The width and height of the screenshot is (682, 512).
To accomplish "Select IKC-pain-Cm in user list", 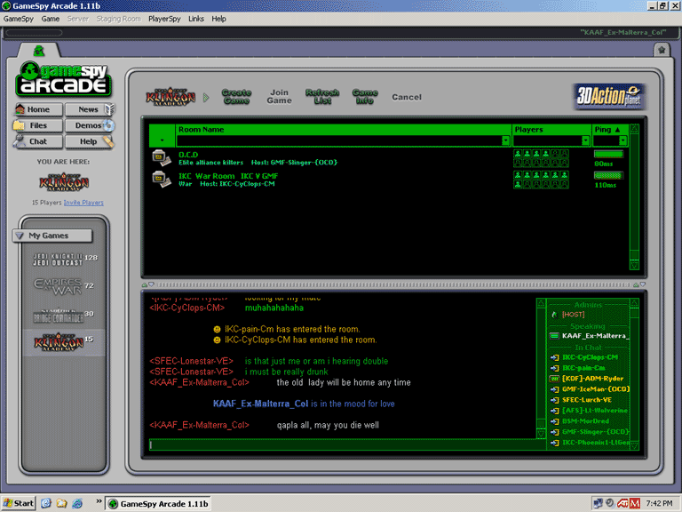I will pyautogui.click(x=583, y=368).
